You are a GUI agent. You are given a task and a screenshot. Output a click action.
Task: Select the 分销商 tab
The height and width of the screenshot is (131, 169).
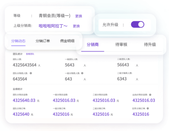click(93, 45)
